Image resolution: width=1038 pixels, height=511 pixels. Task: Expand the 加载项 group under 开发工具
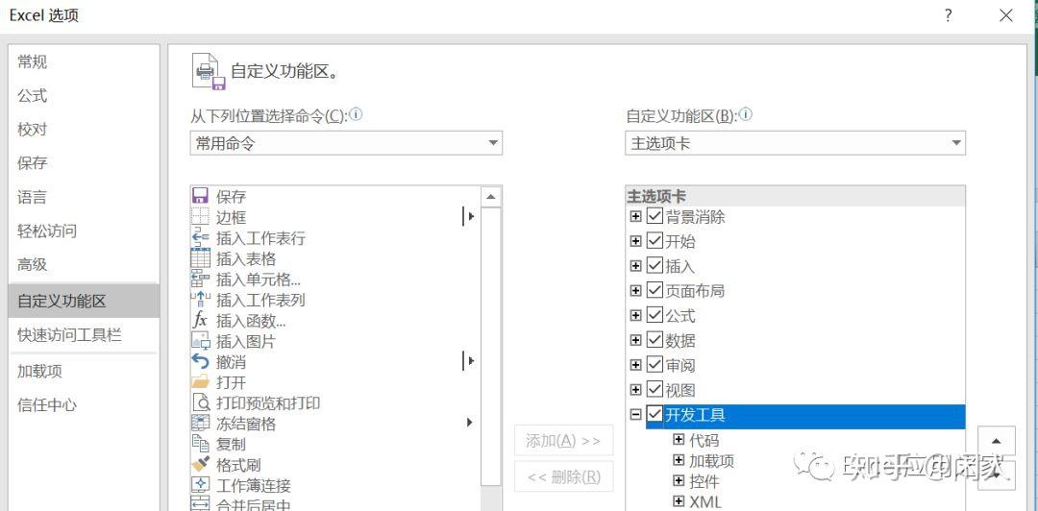click(678, 460)
